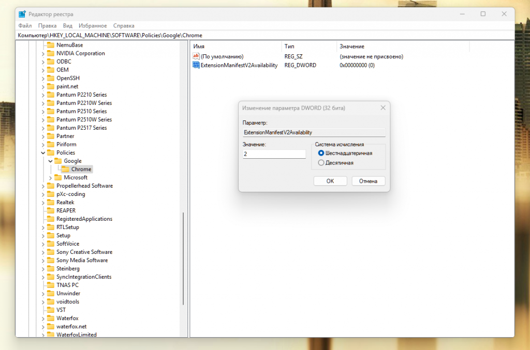Click the Параметр name field
This screenshot has width=530, height=350.
coord(314,132)
